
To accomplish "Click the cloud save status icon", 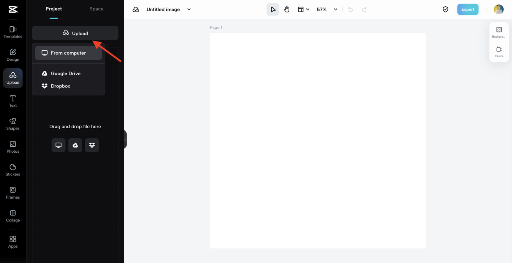I will pos(136,9).
